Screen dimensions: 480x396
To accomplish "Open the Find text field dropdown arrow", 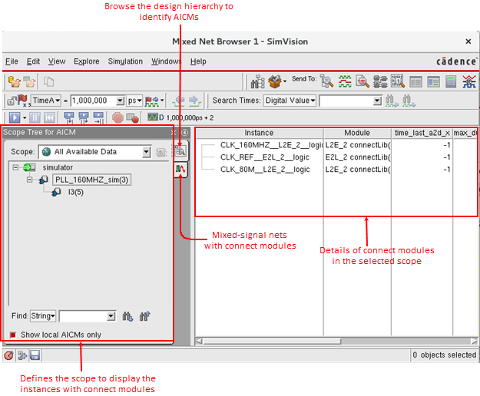I will click(x=111, y=316).
